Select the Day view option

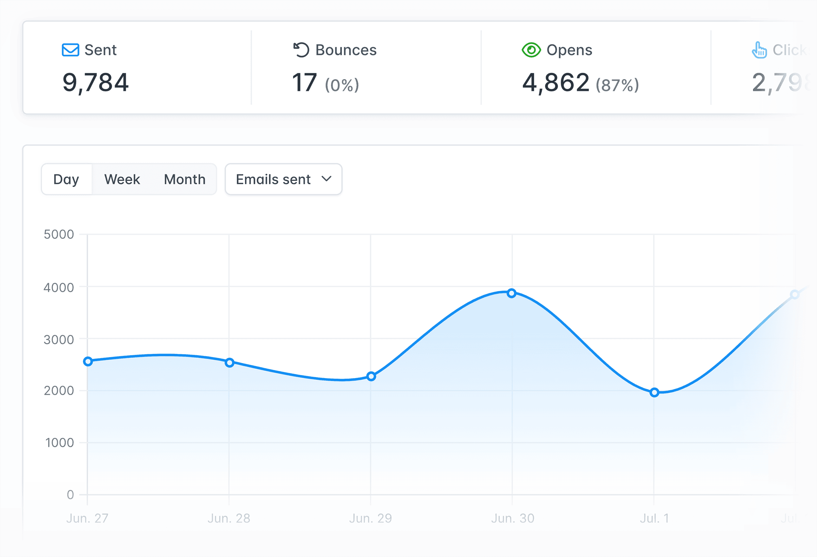pyautogui.click(x=66, y=179)
